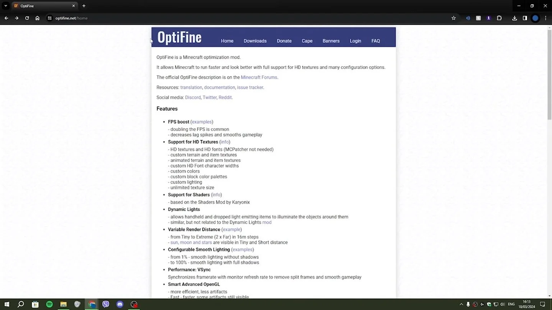Open Chrome downloads icon

(514, 18)
